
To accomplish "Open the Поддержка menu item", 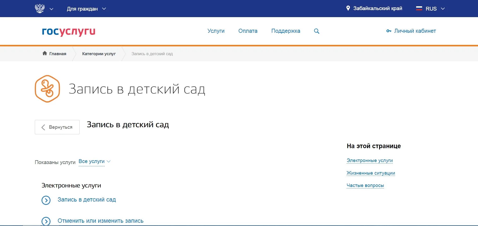I will (x=286, y=31).
